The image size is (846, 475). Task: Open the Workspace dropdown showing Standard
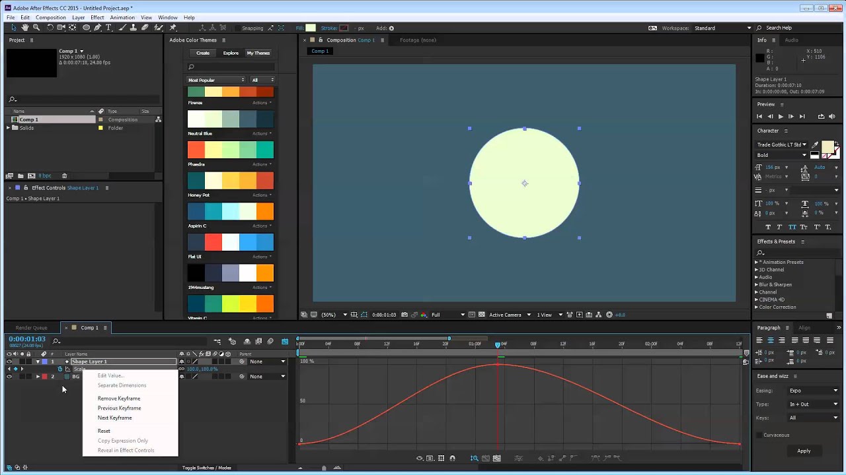pyautogui.click(x=722, y=28)
